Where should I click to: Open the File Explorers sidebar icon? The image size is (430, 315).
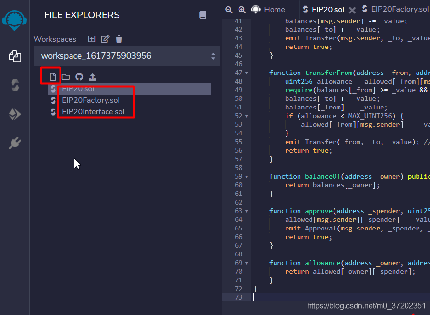click(x=15, y=57)
